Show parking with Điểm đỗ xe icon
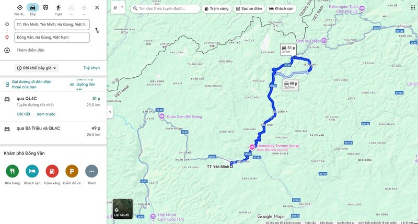This screenshot has height=224, width=418. click(72, 171)
